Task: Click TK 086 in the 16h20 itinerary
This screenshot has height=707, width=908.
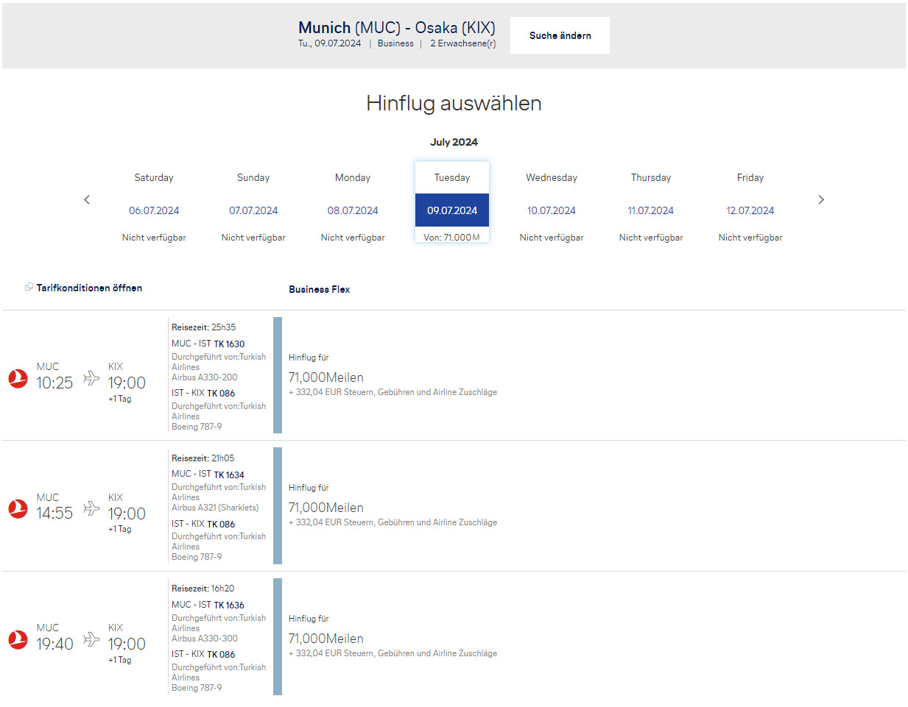Action: tap(221, 654)
